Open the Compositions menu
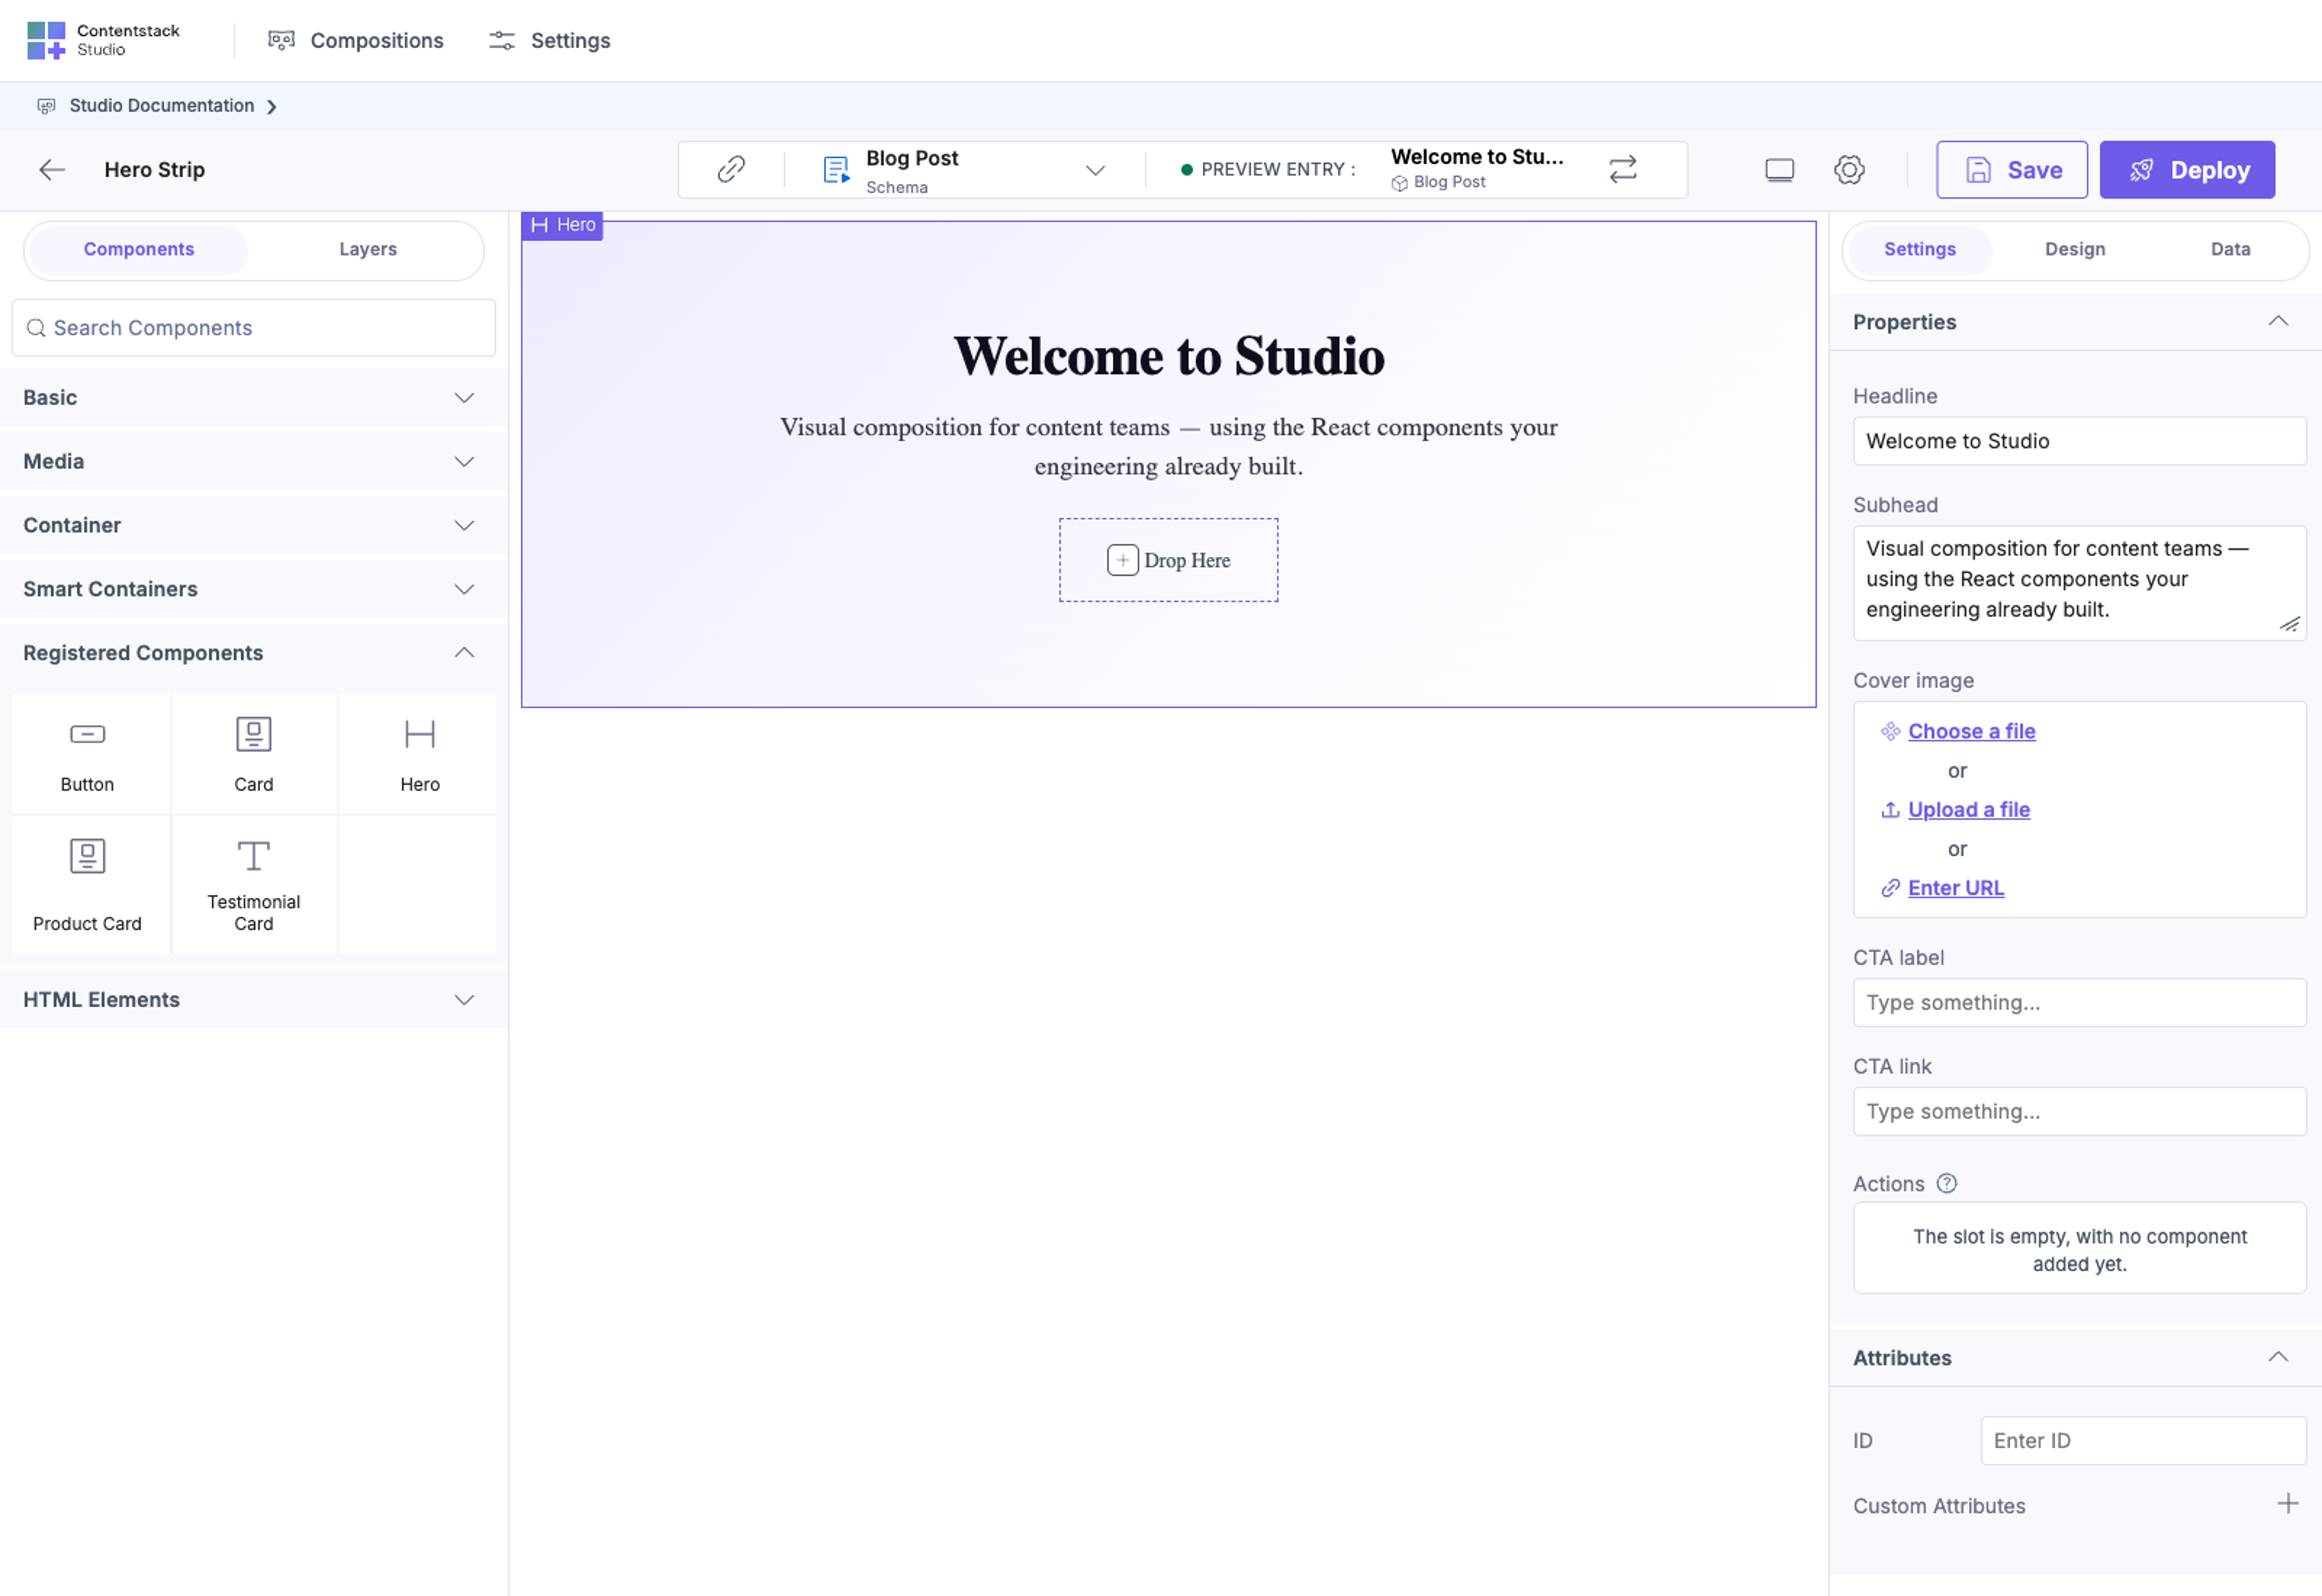This screenshot has width=2322, height=1596. (356, 40)
